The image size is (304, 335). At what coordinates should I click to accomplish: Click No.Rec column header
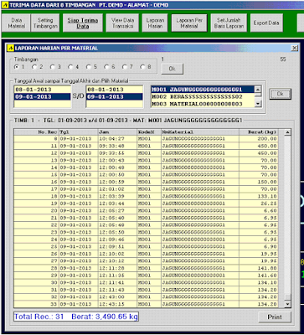pos(36,132)
